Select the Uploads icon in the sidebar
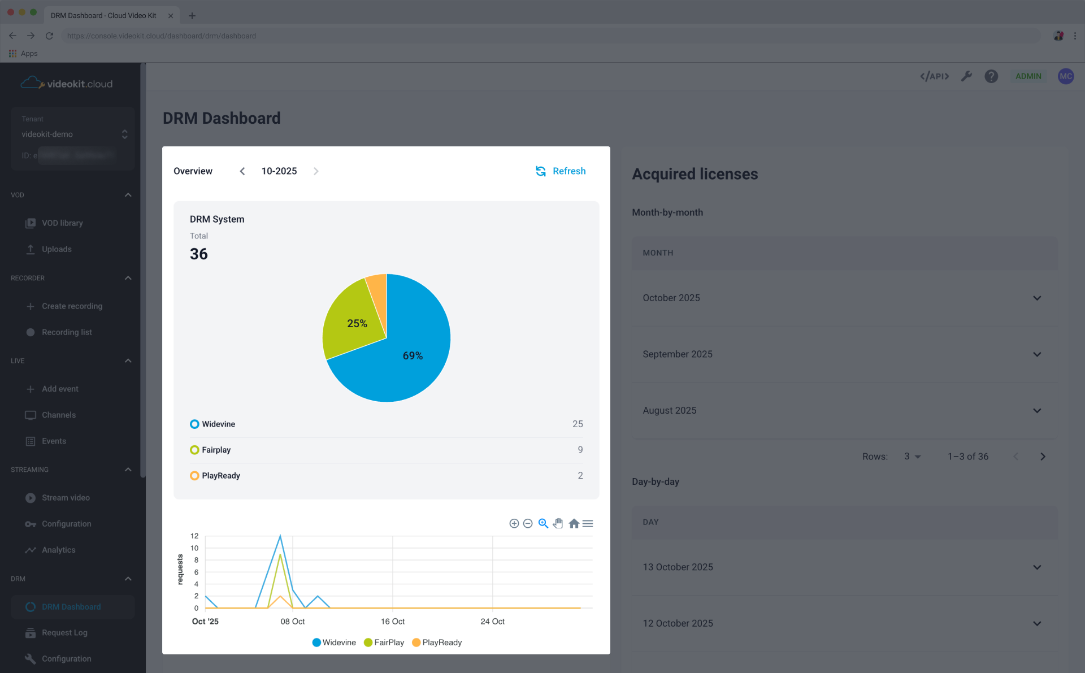Screen dimensions: 1085x673 (x=31, y=249)
